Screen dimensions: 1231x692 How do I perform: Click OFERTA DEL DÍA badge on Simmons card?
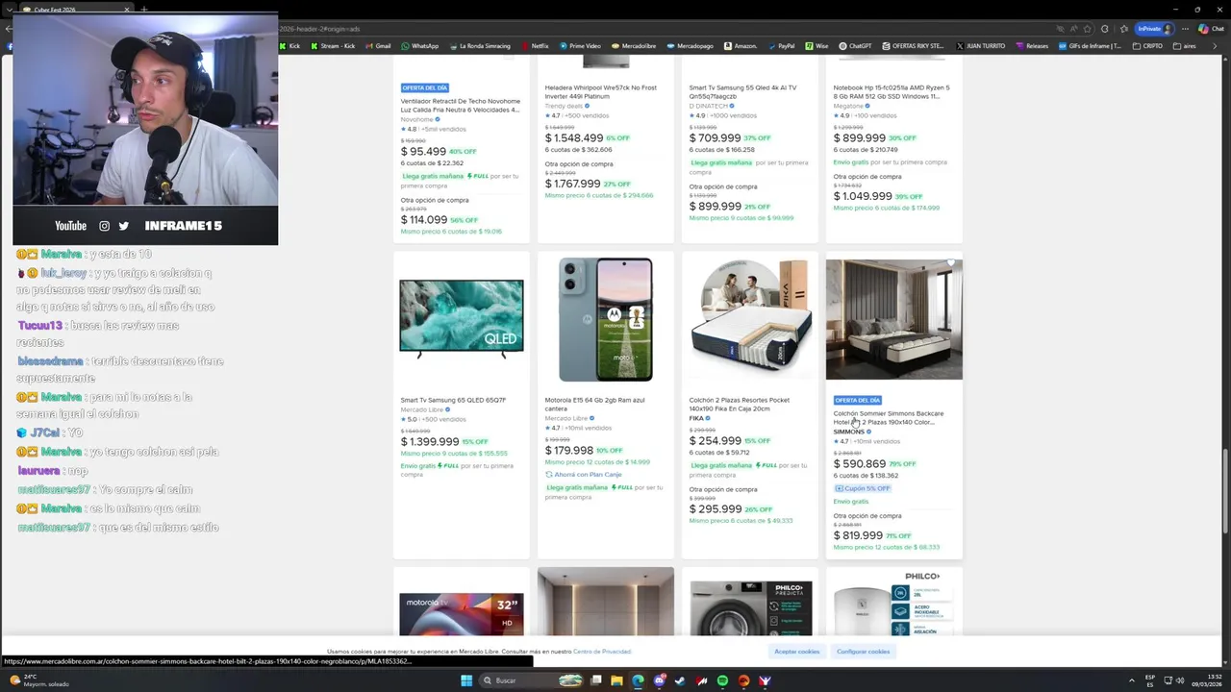(x=858, y=400)
